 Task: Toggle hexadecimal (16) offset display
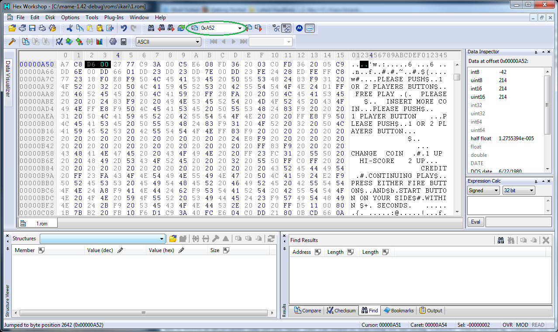click(286, 28)
